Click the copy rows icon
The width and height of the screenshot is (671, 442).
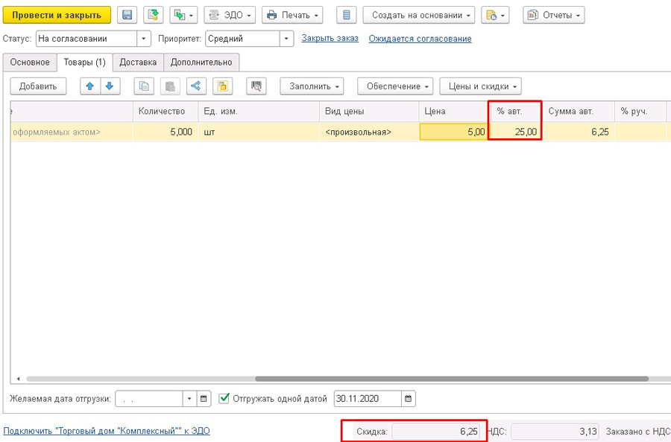[145, 86]
